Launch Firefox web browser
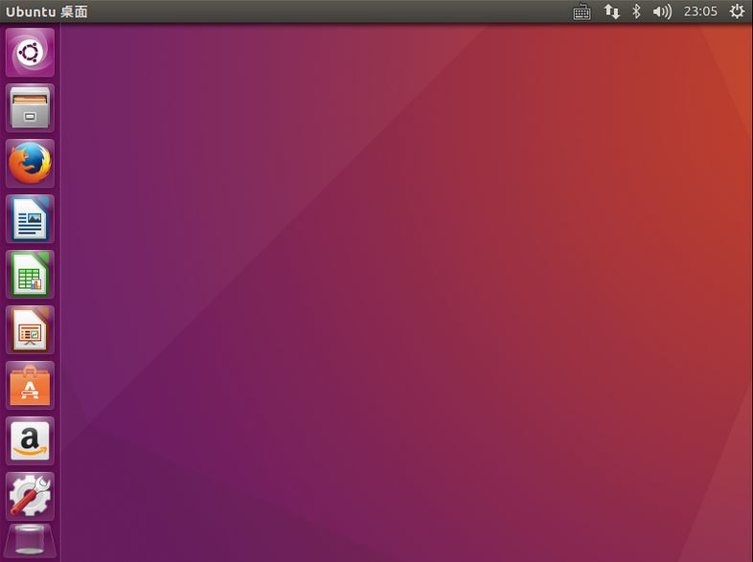Screen dimensions: 753x562 pyautogui.click(x=30, y=163)
